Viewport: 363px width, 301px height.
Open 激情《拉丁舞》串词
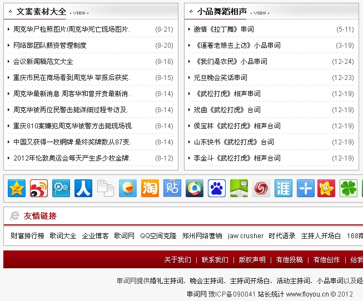click(224, 29)
